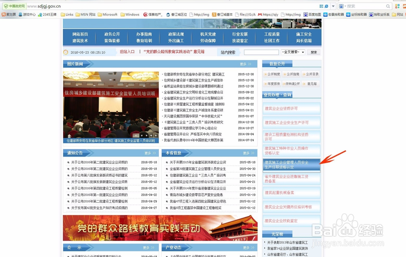Click 更多 in the 通知公告 header
This screenshot has height=257, width=406.
(150, 153)
